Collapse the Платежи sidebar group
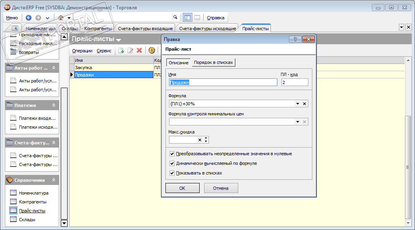Image resolution: width=415 pixels, height=230 pixels. 54,105
